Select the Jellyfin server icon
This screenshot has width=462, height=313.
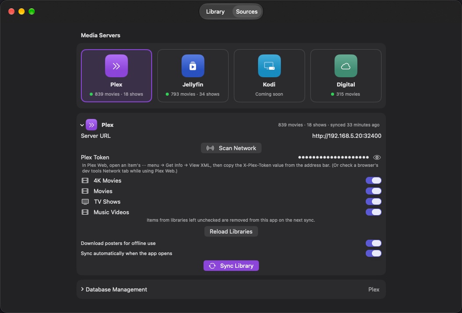point(193,66)
